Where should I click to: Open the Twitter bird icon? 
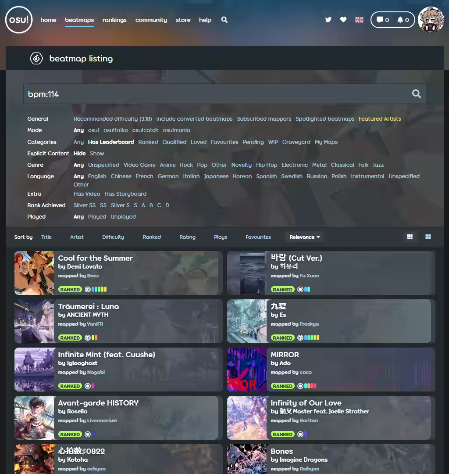click(x=328, y=20)
